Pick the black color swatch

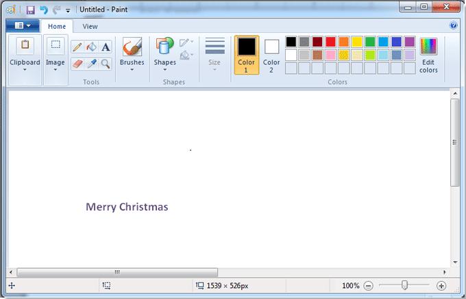(291, 42)
